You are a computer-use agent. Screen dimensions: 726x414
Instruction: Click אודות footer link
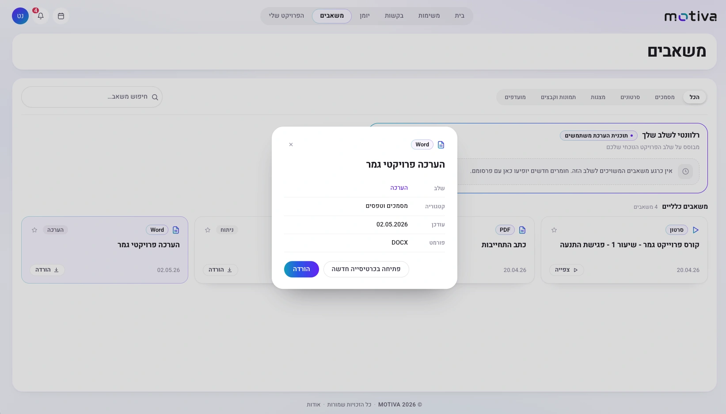click(x=314, y=405)
